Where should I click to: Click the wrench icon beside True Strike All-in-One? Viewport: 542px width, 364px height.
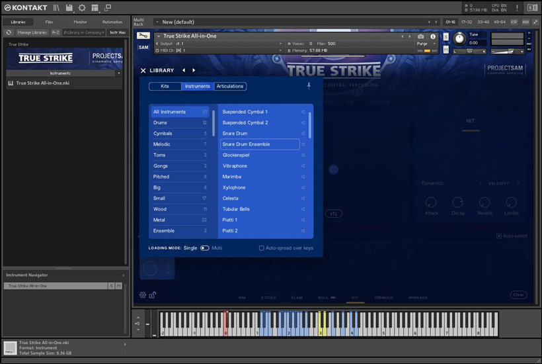tap(143, 36)
